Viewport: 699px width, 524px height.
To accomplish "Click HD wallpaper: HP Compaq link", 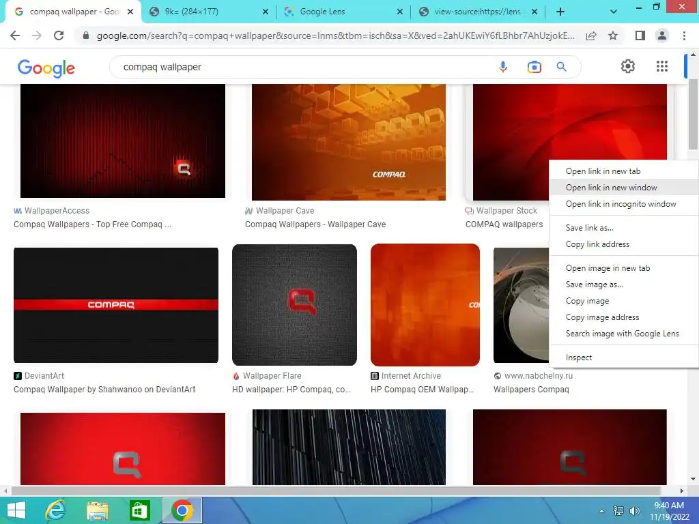I will (291, 390).
